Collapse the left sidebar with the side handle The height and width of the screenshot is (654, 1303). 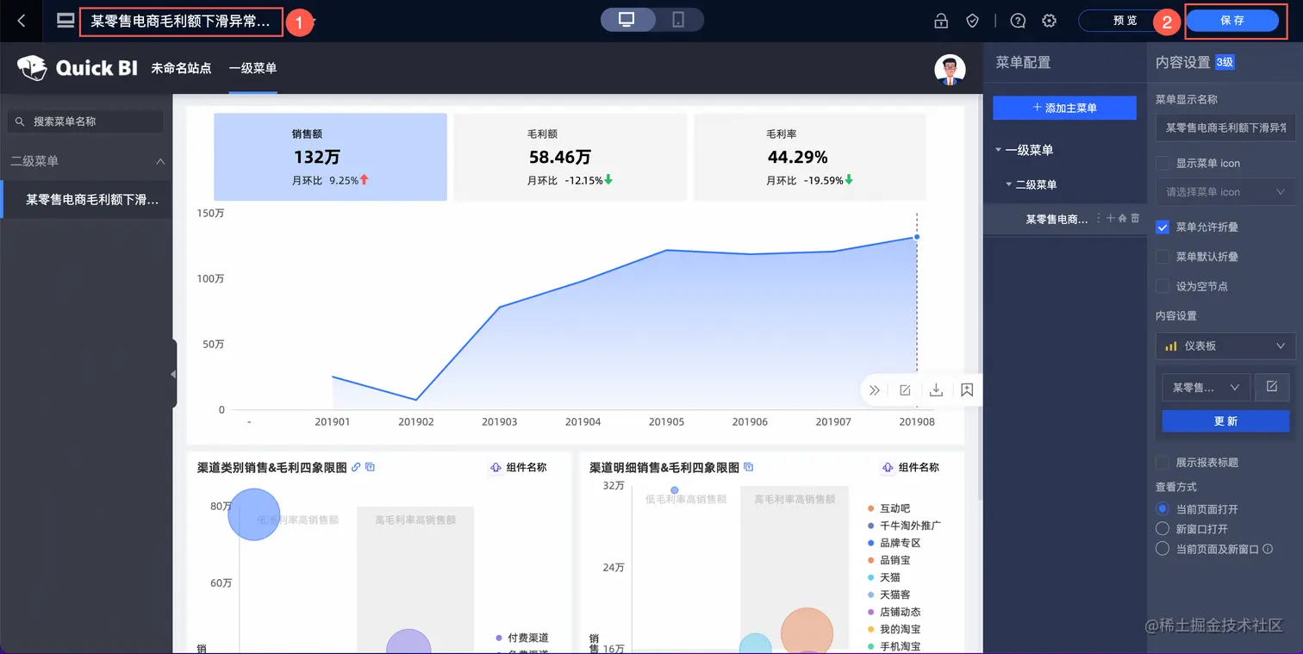172,374
